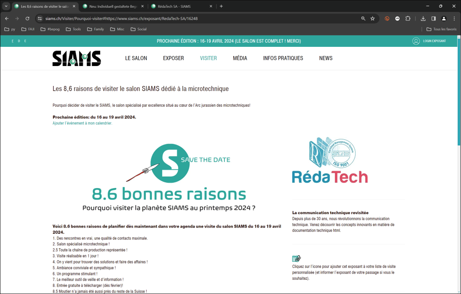The image size is (461, 294).
Task: Click the calendar paperclip add-exhibitor icon
Action: click(296, 259)
